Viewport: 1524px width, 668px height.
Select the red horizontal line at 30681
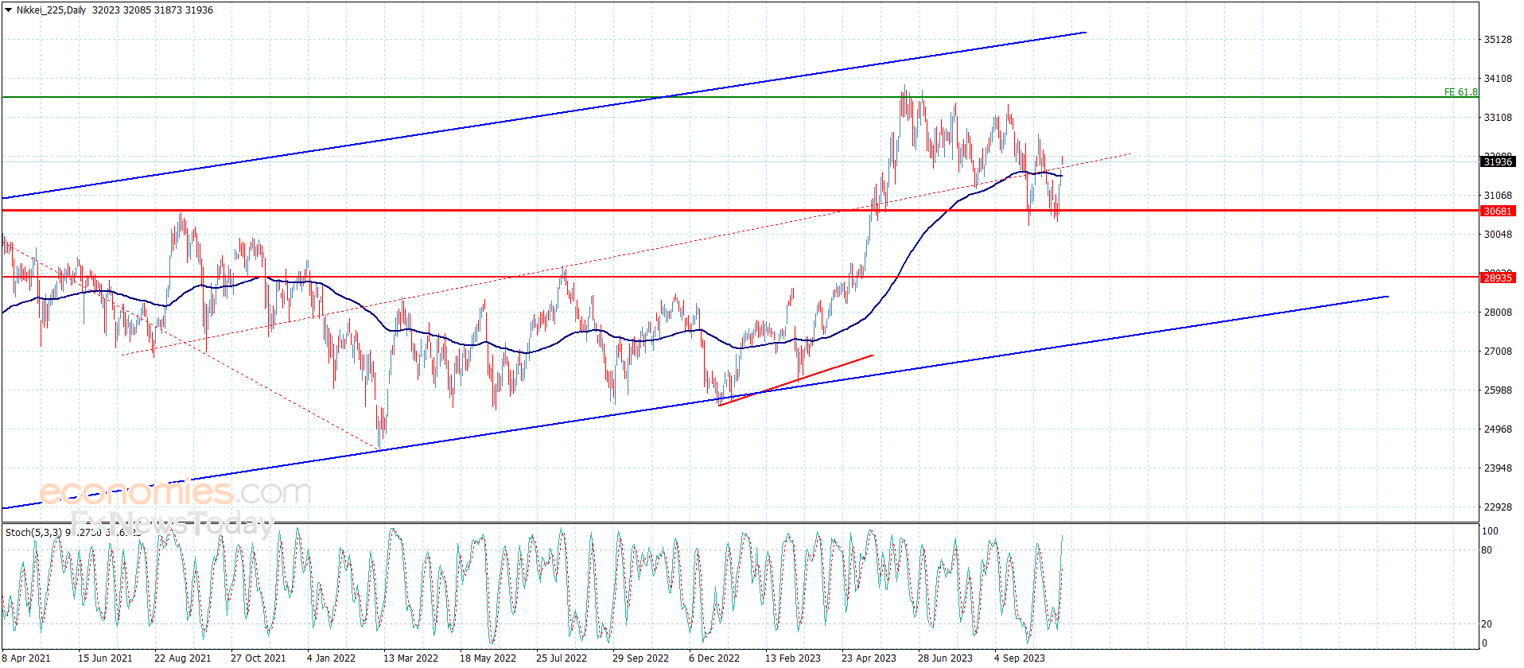740,210
